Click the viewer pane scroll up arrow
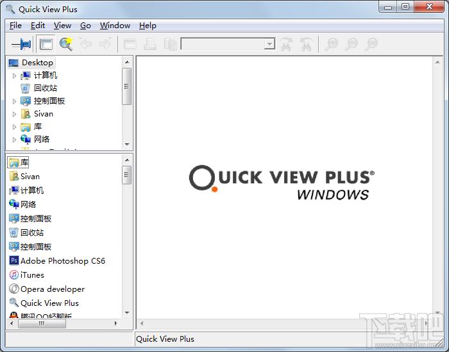This screenshot has height=352, width=449. pyautogui.click(x=437, y=62)
